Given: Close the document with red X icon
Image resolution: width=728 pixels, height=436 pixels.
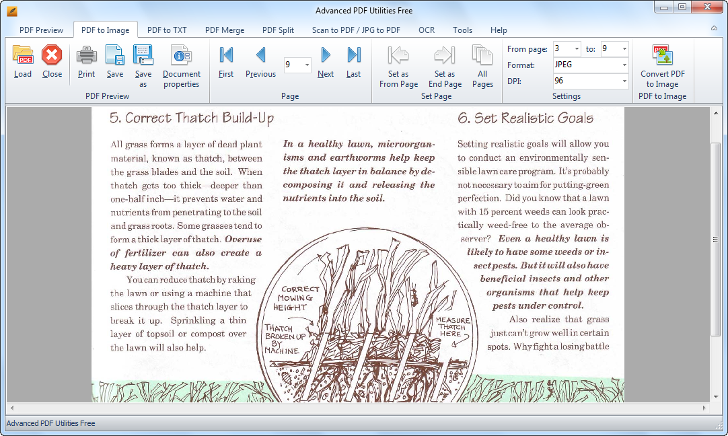Looking at the screenshot, I should 52,55.
